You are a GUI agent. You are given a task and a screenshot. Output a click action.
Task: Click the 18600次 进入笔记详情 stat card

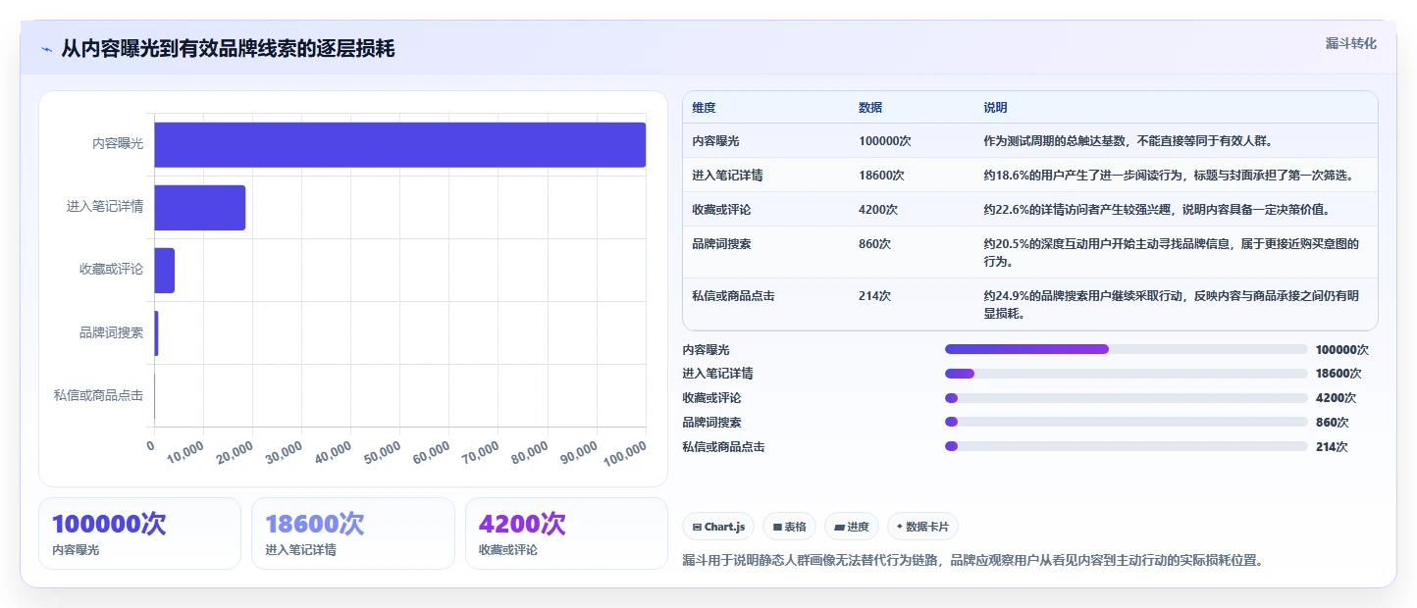click(x=353, y=533)
